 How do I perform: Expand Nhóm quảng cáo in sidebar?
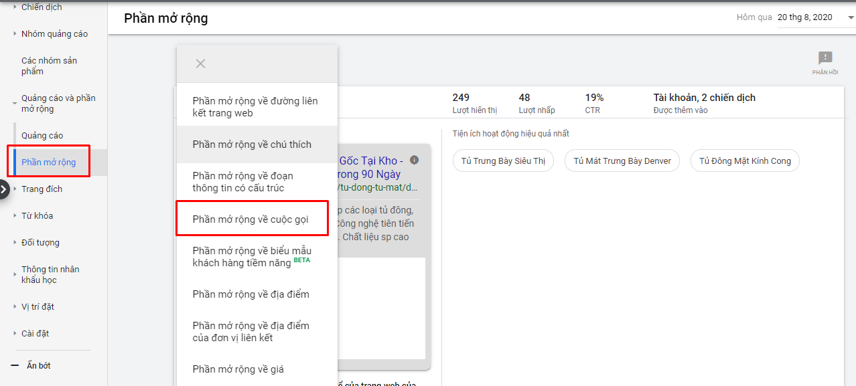point(15,33)
